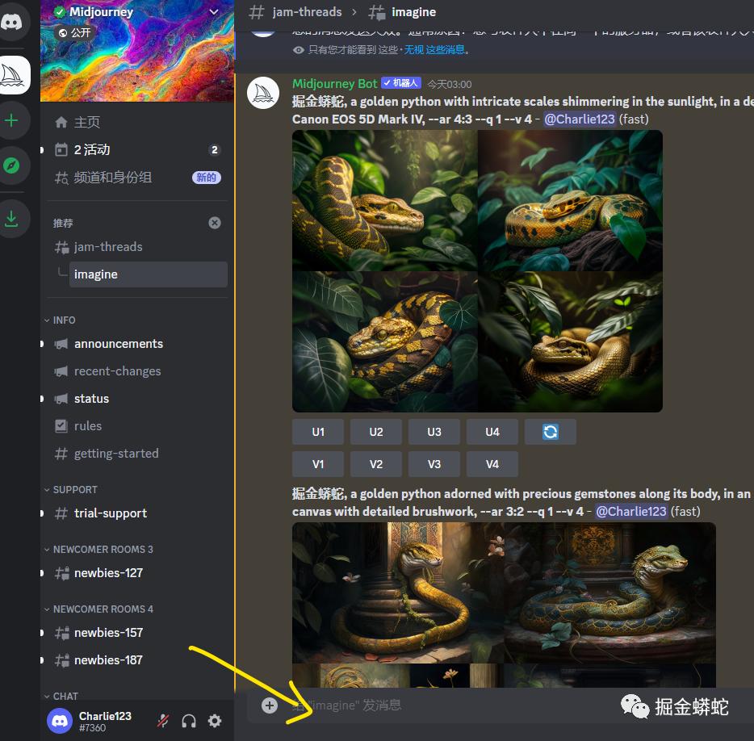Screen dimensions: 754x741
Task: Click the plus attachment icon in message box
Action: (270, 705)
